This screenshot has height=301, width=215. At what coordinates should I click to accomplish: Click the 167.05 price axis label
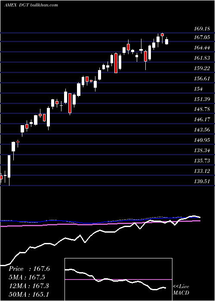point(202,37)
